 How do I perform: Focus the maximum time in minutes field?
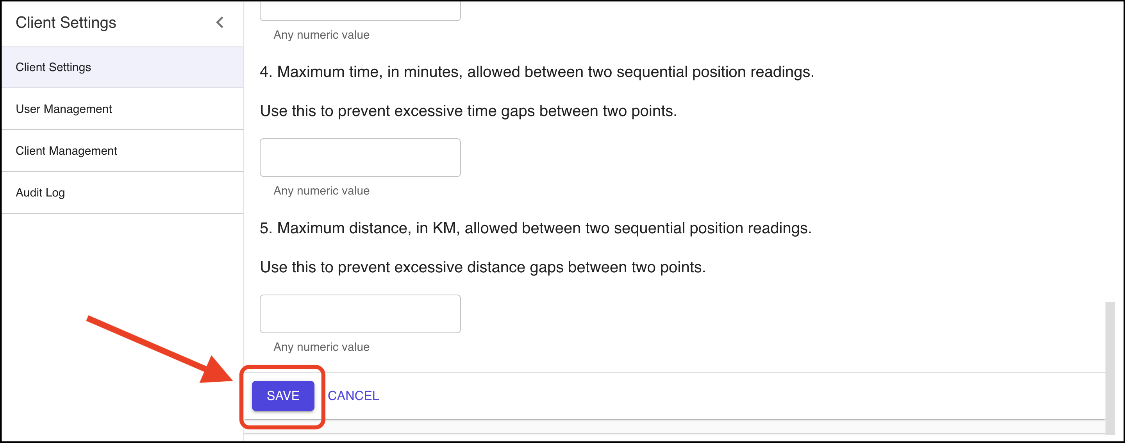pos(360,158)
